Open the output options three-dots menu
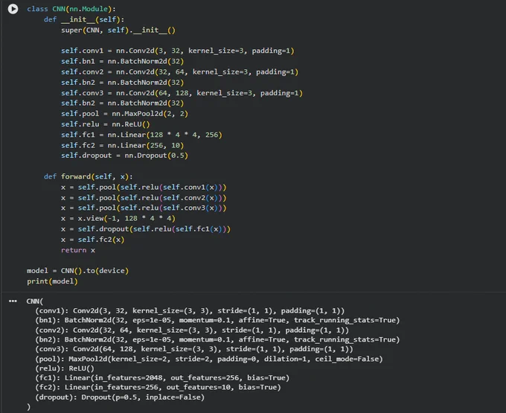 (x=13, y=301)
